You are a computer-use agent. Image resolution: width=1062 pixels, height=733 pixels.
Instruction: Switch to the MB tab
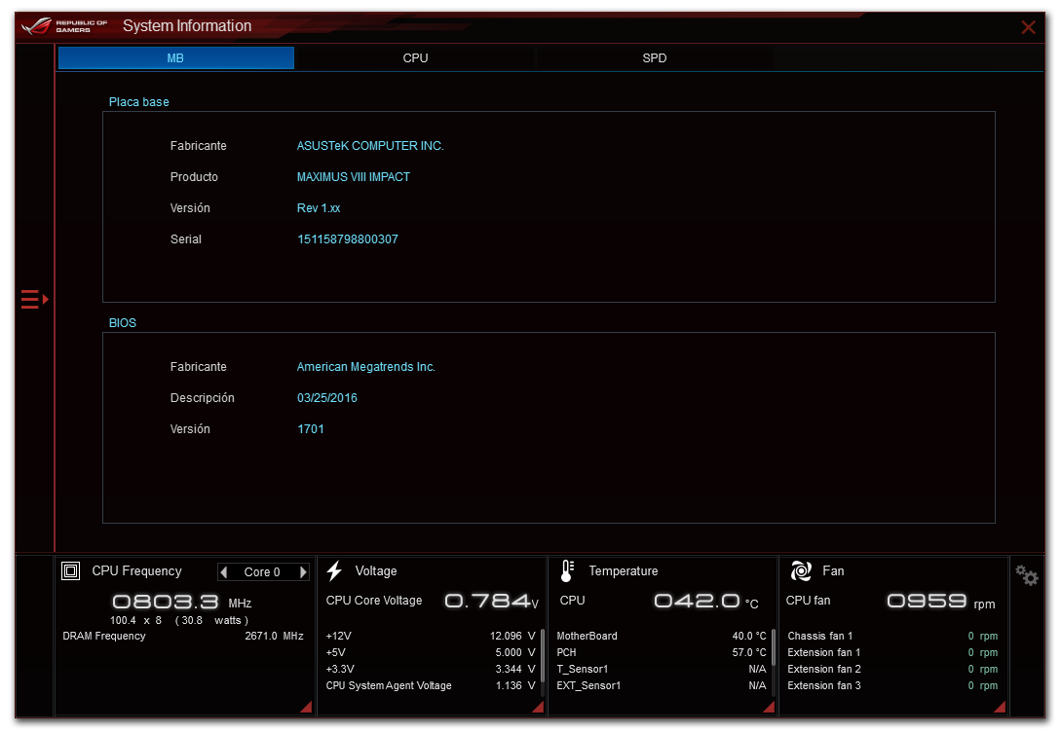[x=176, y=58]
